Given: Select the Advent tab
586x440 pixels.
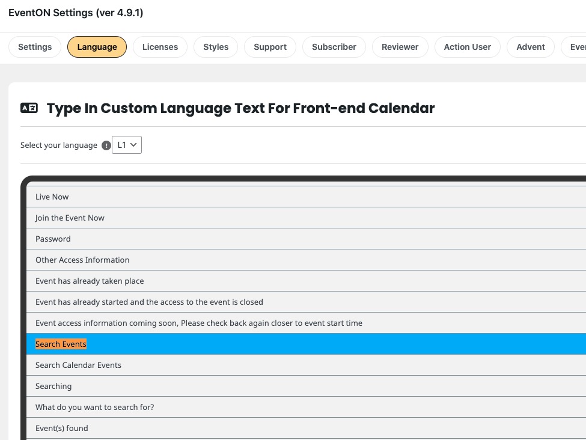Looking at the screenshot, I should [x=530, y=47].
